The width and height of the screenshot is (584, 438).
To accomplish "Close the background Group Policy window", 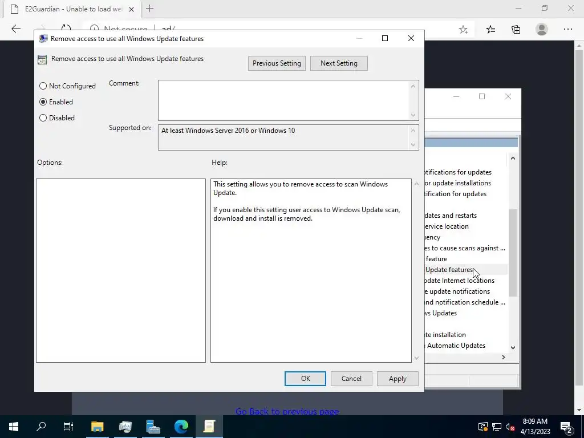I will coord(508,96).
